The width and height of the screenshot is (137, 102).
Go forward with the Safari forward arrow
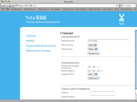tap(7, 5)
